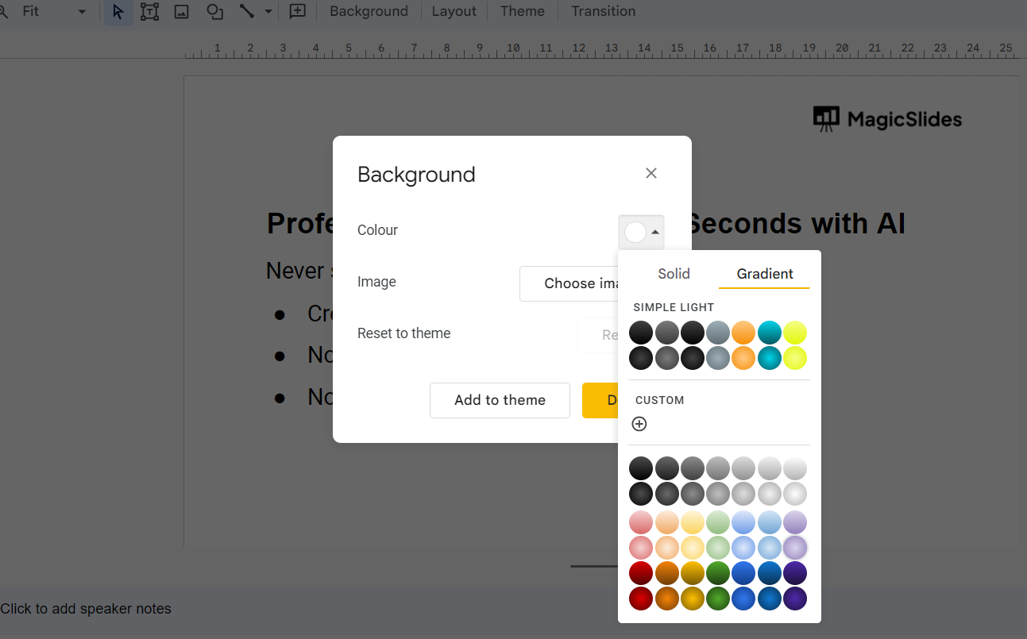
Task: Select the arrow cursor tool
Action: coord(118,12)
